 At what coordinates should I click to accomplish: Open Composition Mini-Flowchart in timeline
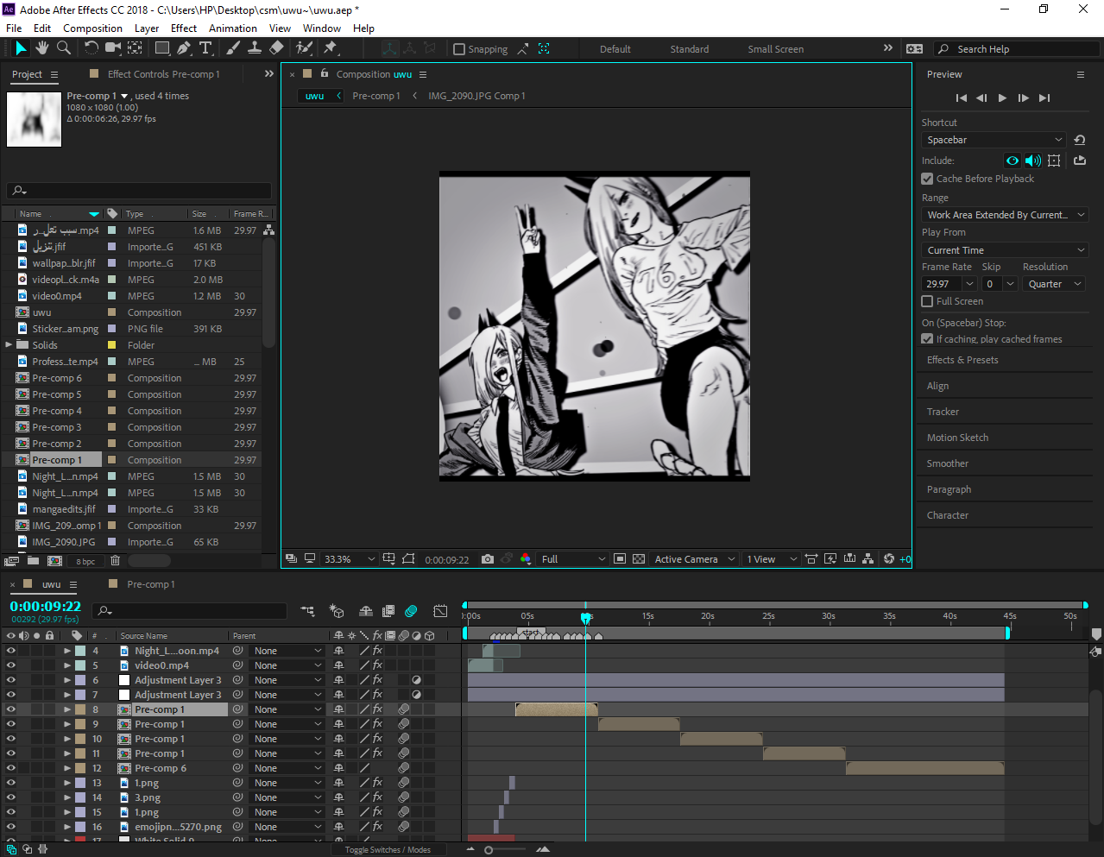[x=307, y=611]
